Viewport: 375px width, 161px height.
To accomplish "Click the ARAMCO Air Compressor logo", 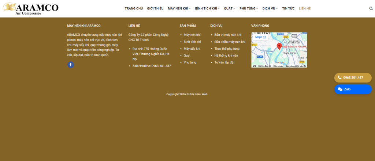I will 30,9.
